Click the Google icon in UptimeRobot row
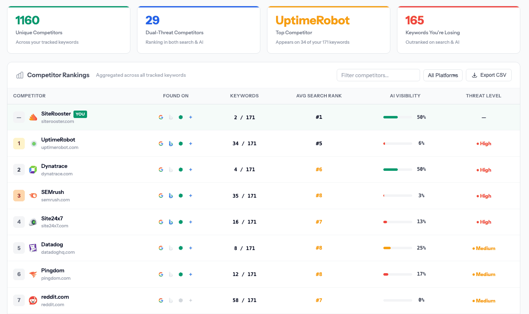 coord(161,144)
